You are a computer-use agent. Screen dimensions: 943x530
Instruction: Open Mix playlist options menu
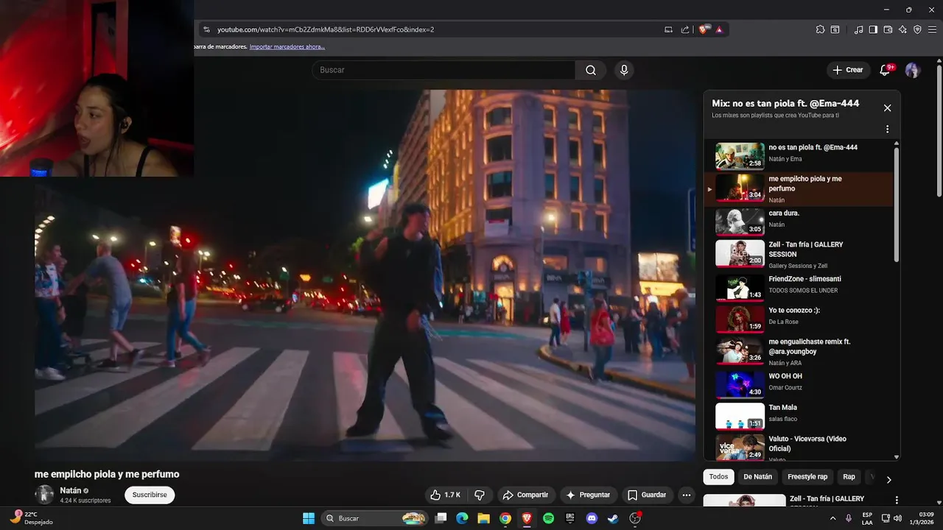887,129
